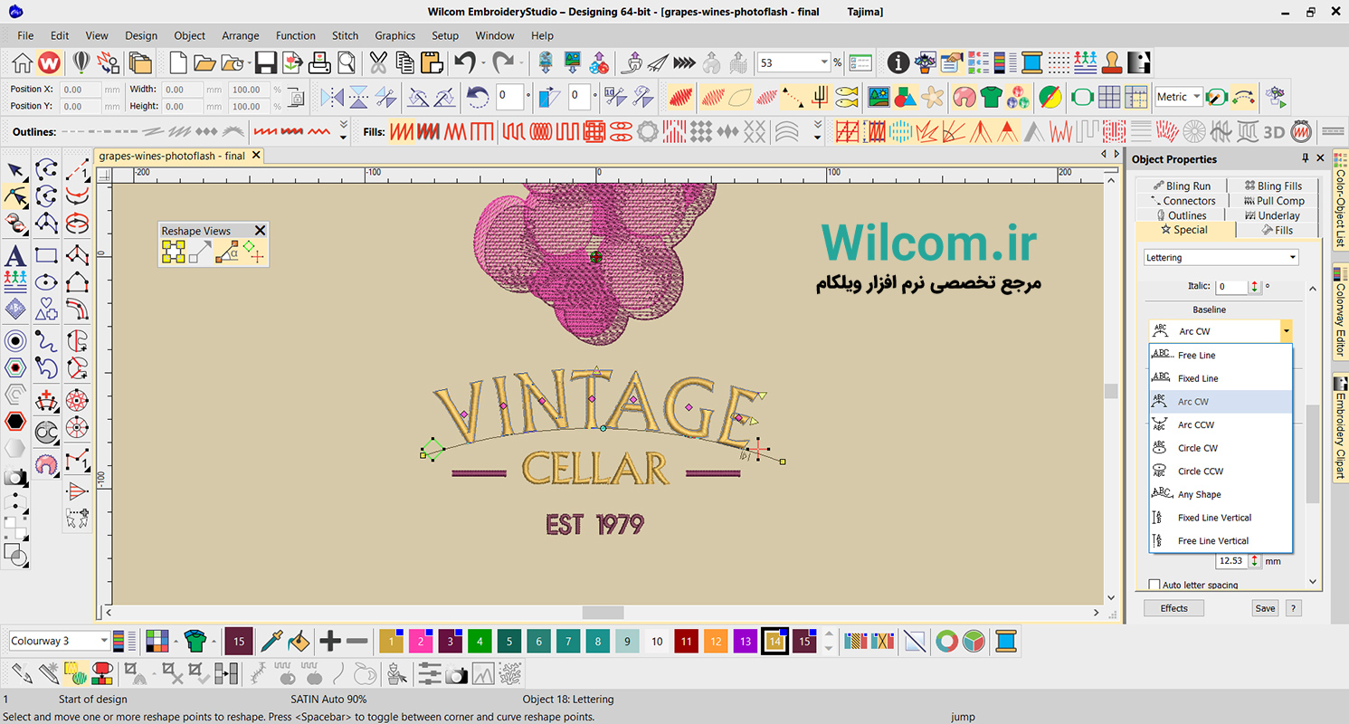Click the Design Information 'i' icon

click(x=898, y=62)
